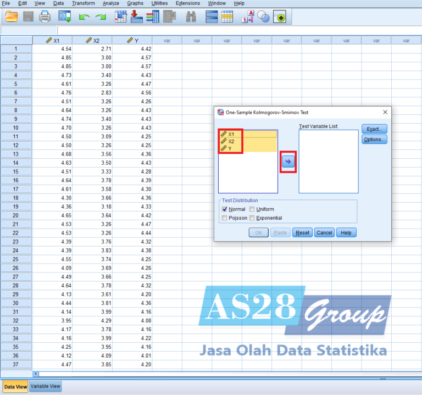Viewport: 422px width, 395px height.
Task: Click the Print icon in toolbar
Action: tap(45, 16)
